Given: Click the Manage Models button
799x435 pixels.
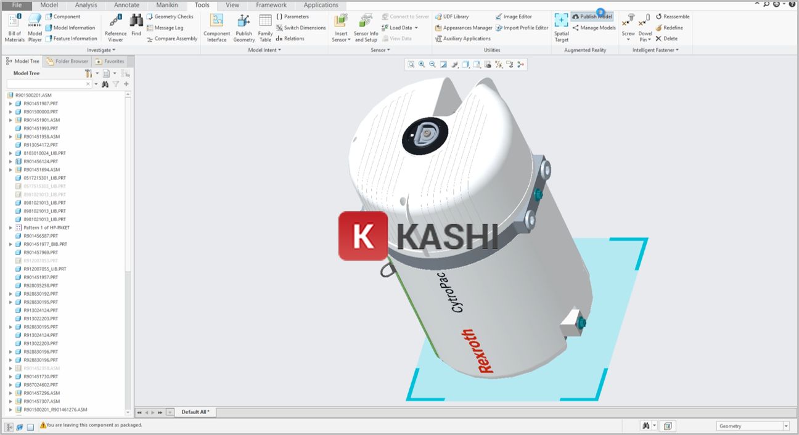Looking at the screenshot, I should [594, 28].
